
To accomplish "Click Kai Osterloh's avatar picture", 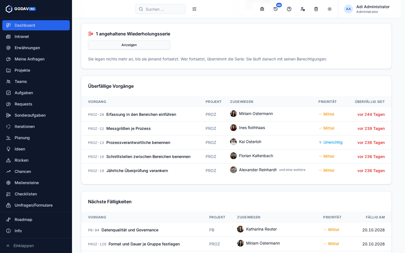I will [x=233, y=142].
